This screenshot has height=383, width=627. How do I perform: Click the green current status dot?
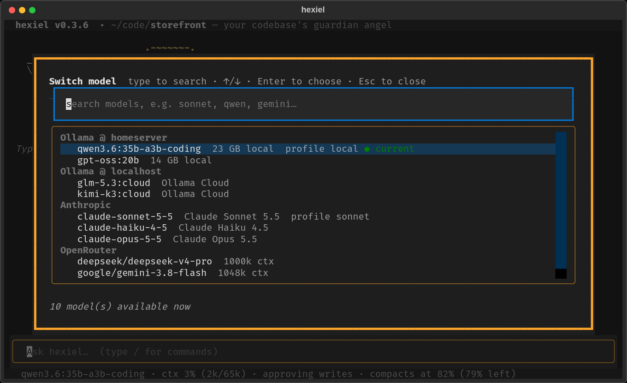click(x=367, y=149)
